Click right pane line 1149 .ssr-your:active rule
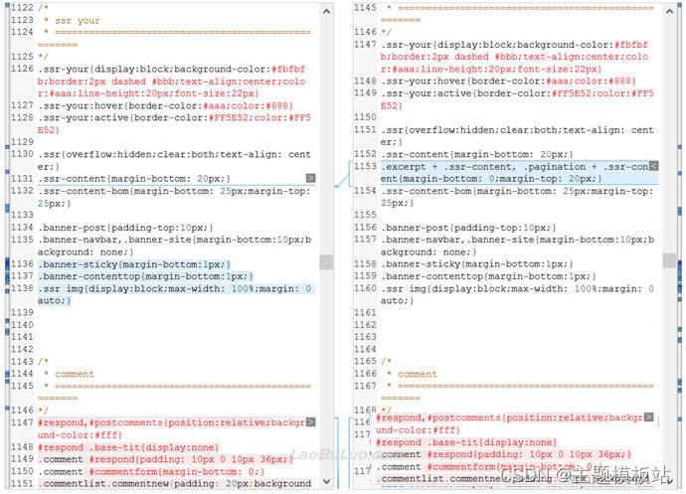The image size is (686, 494). click(x=517, y=98)
